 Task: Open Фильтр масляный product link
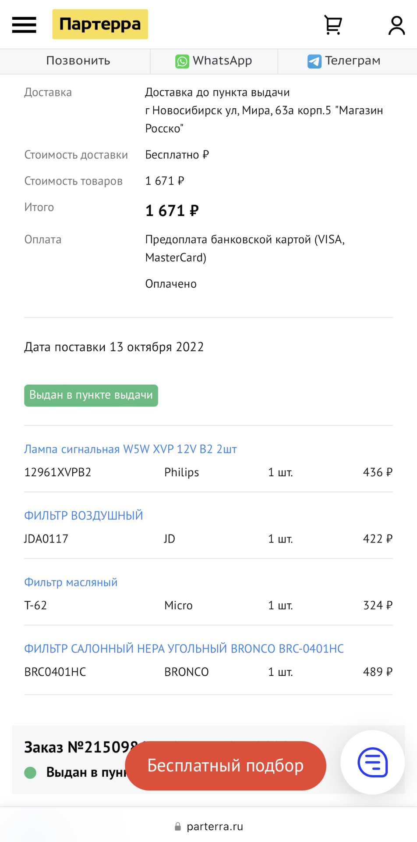pos(71,582)
